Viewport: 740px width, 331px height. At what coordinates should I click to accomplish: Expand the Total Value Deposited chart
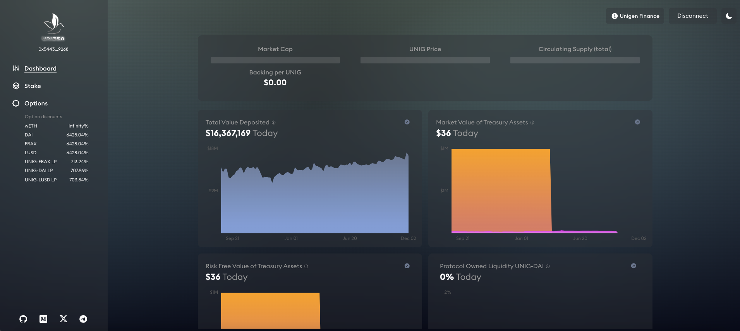[x=407, y=122]
